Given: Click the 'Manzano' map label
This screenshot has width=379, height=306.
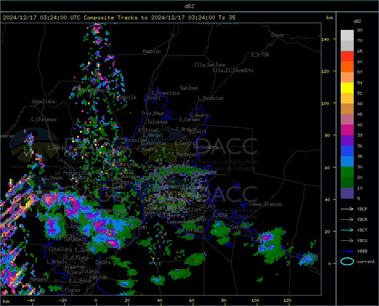Looking at the screenshot, I should (39, 279).
